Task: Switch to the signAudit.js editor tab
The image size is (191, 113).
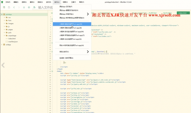Action: click(167, 13)
